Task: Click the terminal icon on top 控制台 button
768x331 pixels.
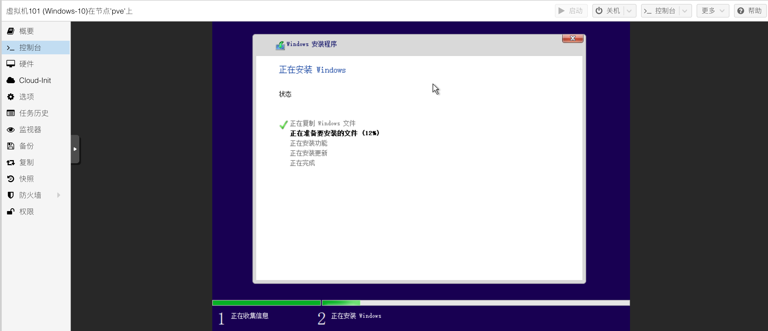Action: 648,11
